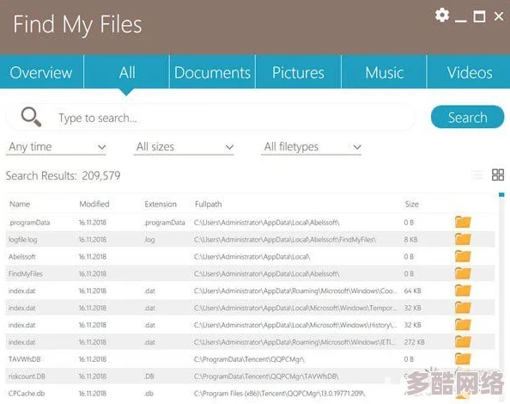Open folder icon for logfile.log
Viewport: 510px width, 404px height.
(463, 239)
